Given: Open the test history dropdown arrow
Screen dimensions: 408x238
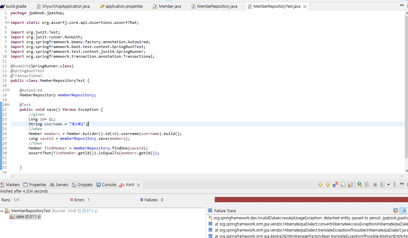Looking at the screenshot, I should point(388,185).
